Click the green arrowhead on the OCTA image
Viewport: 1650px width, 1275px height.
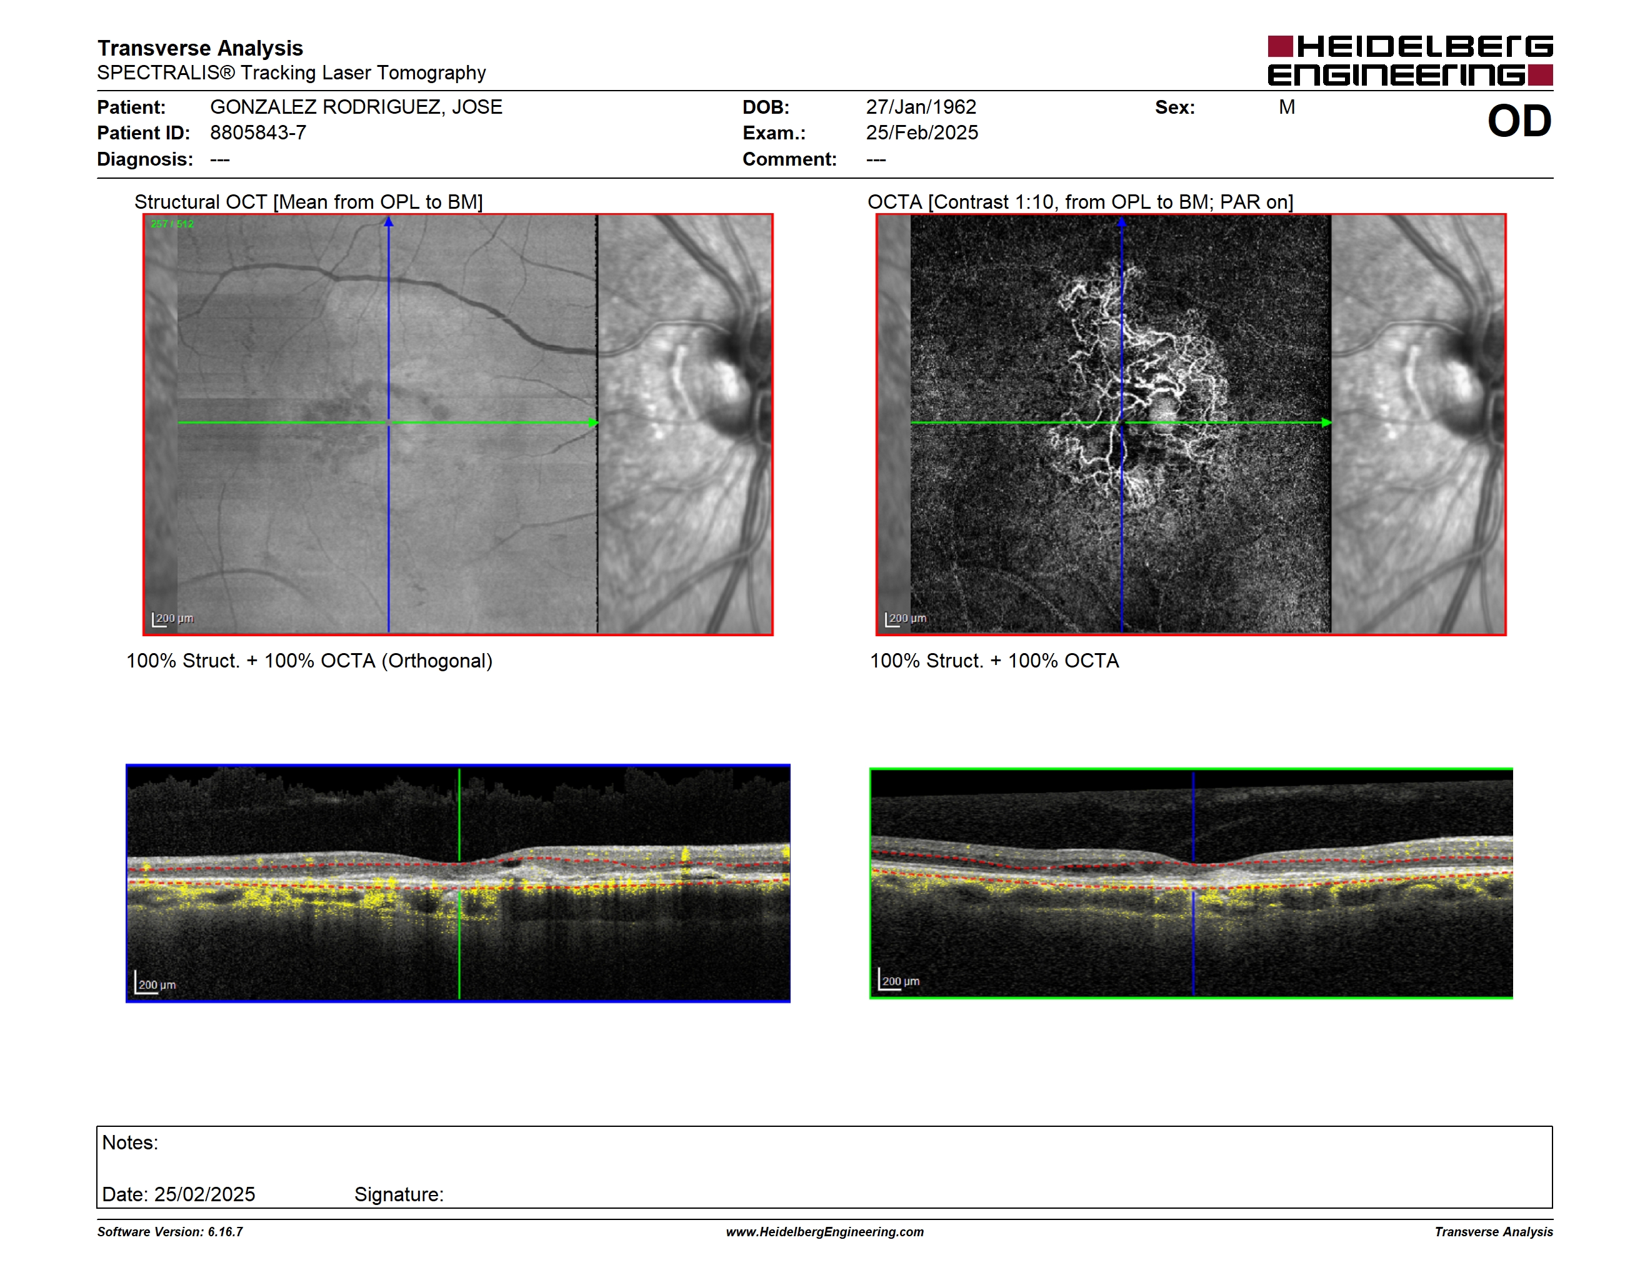click(x=1327, y=422)
